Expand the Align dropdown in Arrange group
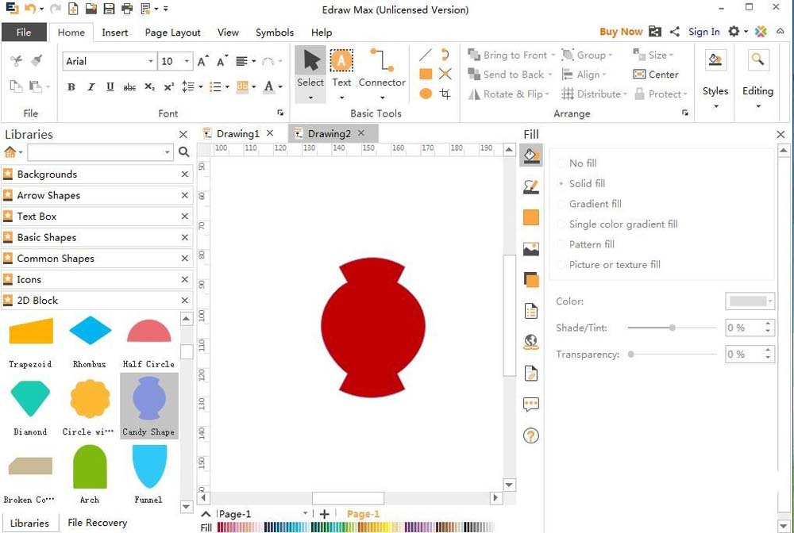Viewport: 794px width, 533px height. click(603, 74)
